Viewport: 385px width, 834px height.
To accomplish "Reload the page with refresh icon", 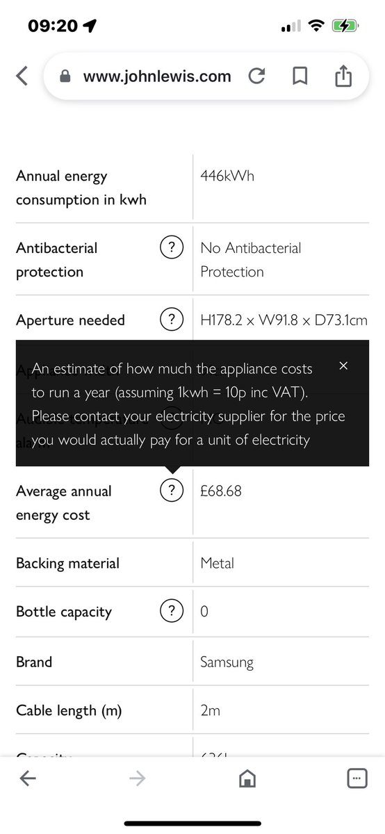I will [256, 77].
